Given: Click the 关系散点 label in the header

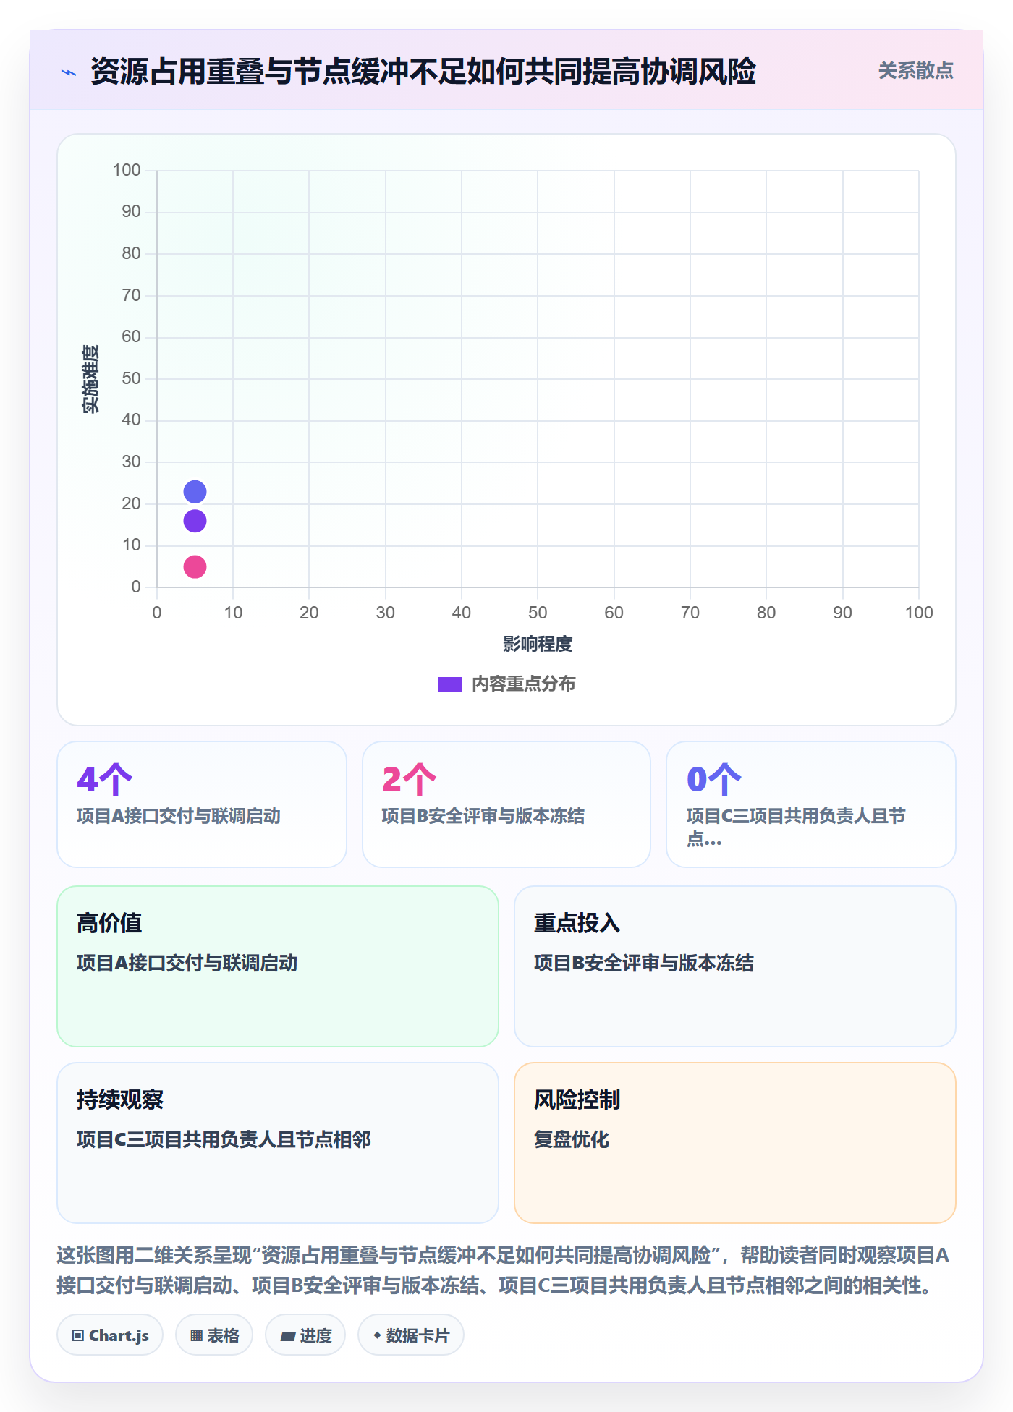Looking at the screenshot, I should (x=915, y=71).
